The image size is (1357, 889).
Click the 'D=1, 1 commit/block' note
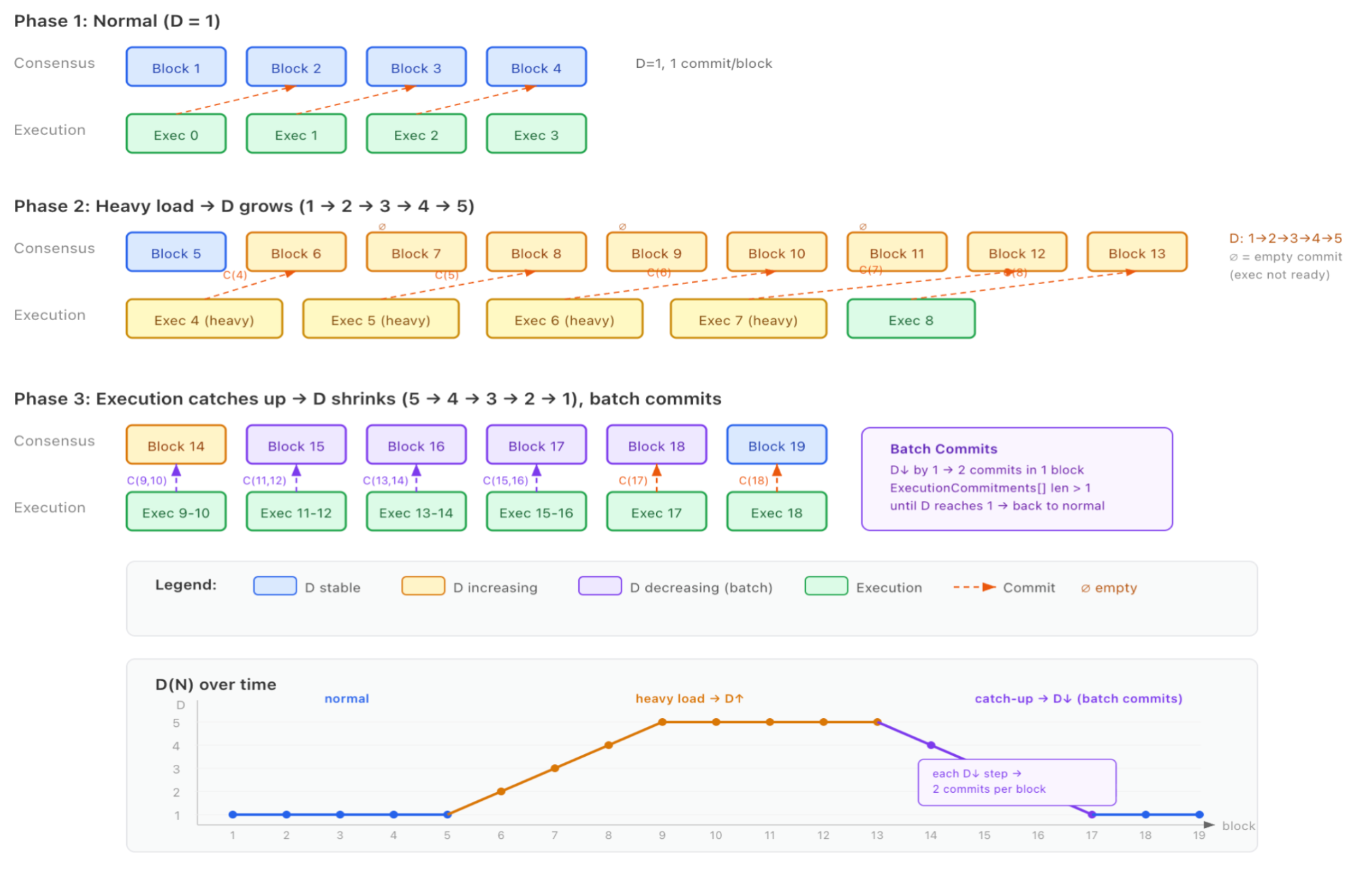pos(704,64)
